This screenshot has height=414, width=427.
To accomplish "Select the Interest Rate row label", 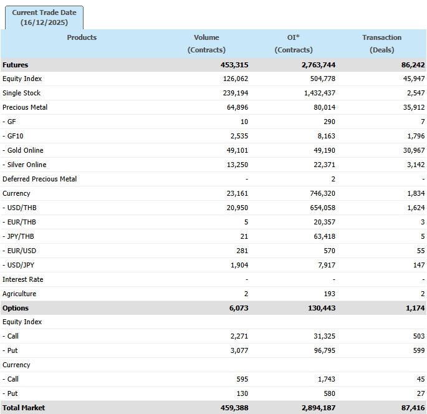I will [22, 279].
